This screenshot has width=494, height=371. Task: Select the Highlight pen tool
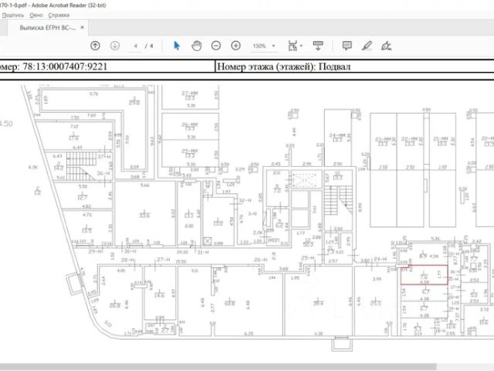[x=367, y=46]
